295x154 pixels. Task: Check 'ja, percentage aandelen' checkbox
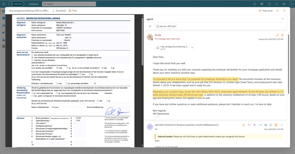67,83
